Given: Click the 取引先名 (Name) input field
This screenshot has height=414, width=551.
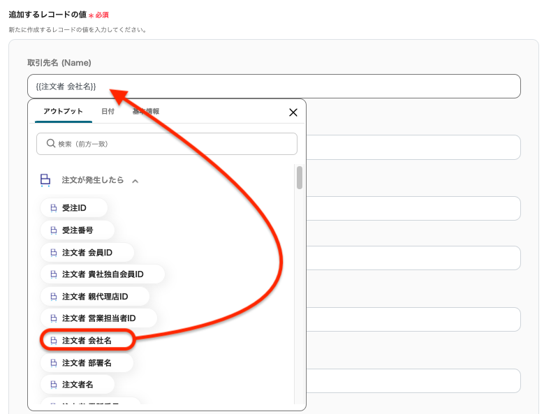Looking at the screenshot, I should coord(274,86).
